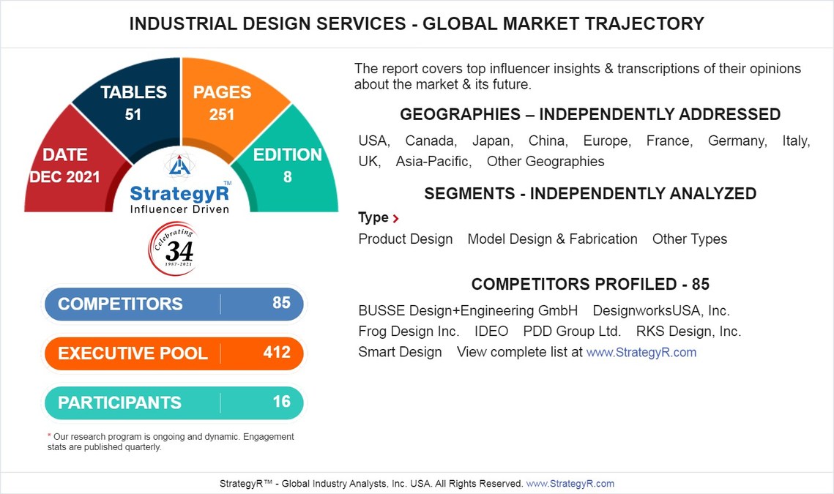Viewport: 834px width, 494px height.
Task: Click PDD Group Ltd. competitor
Action: [572, 332]
